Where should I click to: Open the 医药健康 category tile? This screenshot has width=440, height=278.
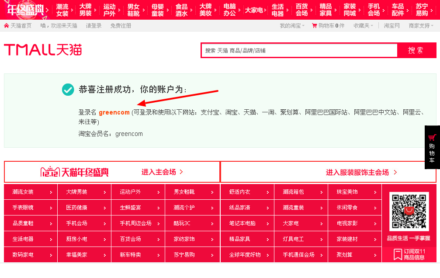click(x=84, y=208)
